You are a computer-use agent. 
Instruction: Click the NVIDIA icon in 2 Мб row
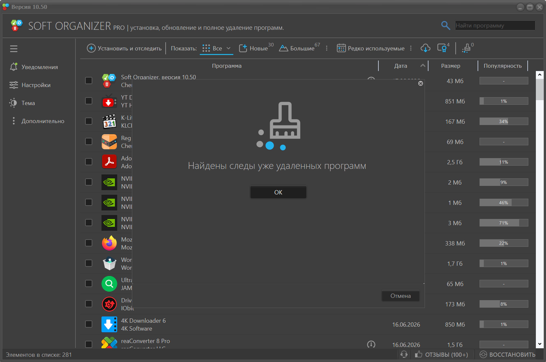[x=109, y=182]
